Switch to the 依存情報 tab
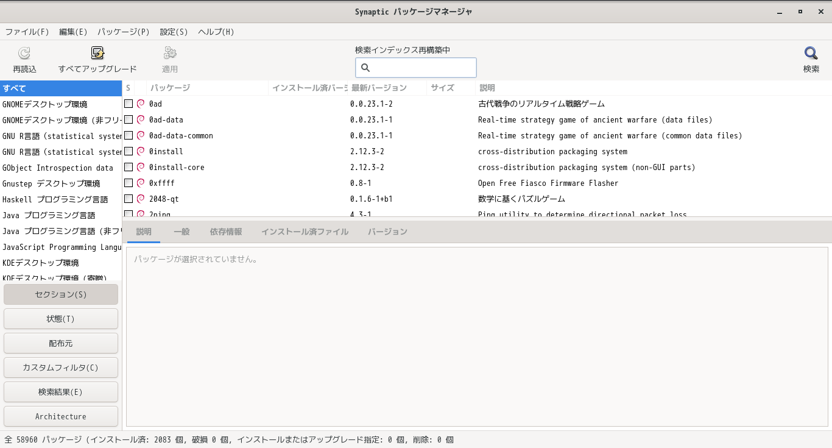 226,232
